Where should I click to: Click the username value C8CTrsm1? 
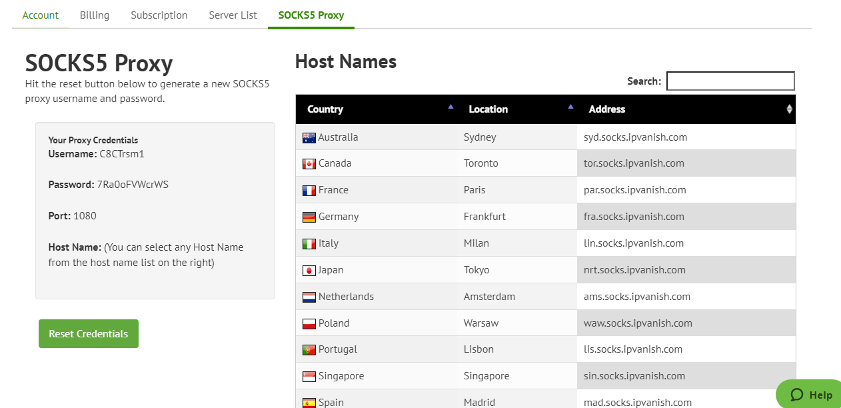coord(122,153)
